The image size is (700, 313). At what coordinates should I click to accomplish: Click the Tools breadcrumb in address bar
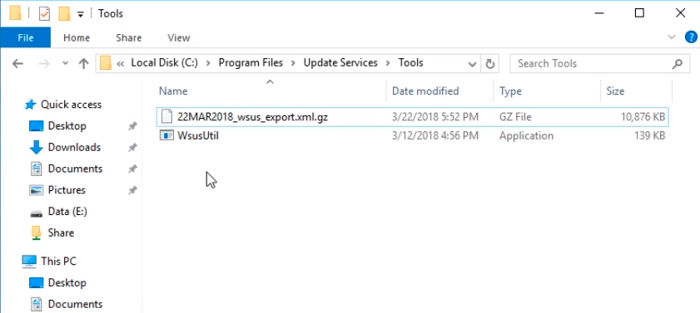pyautogui.click(x=410, y=63)
